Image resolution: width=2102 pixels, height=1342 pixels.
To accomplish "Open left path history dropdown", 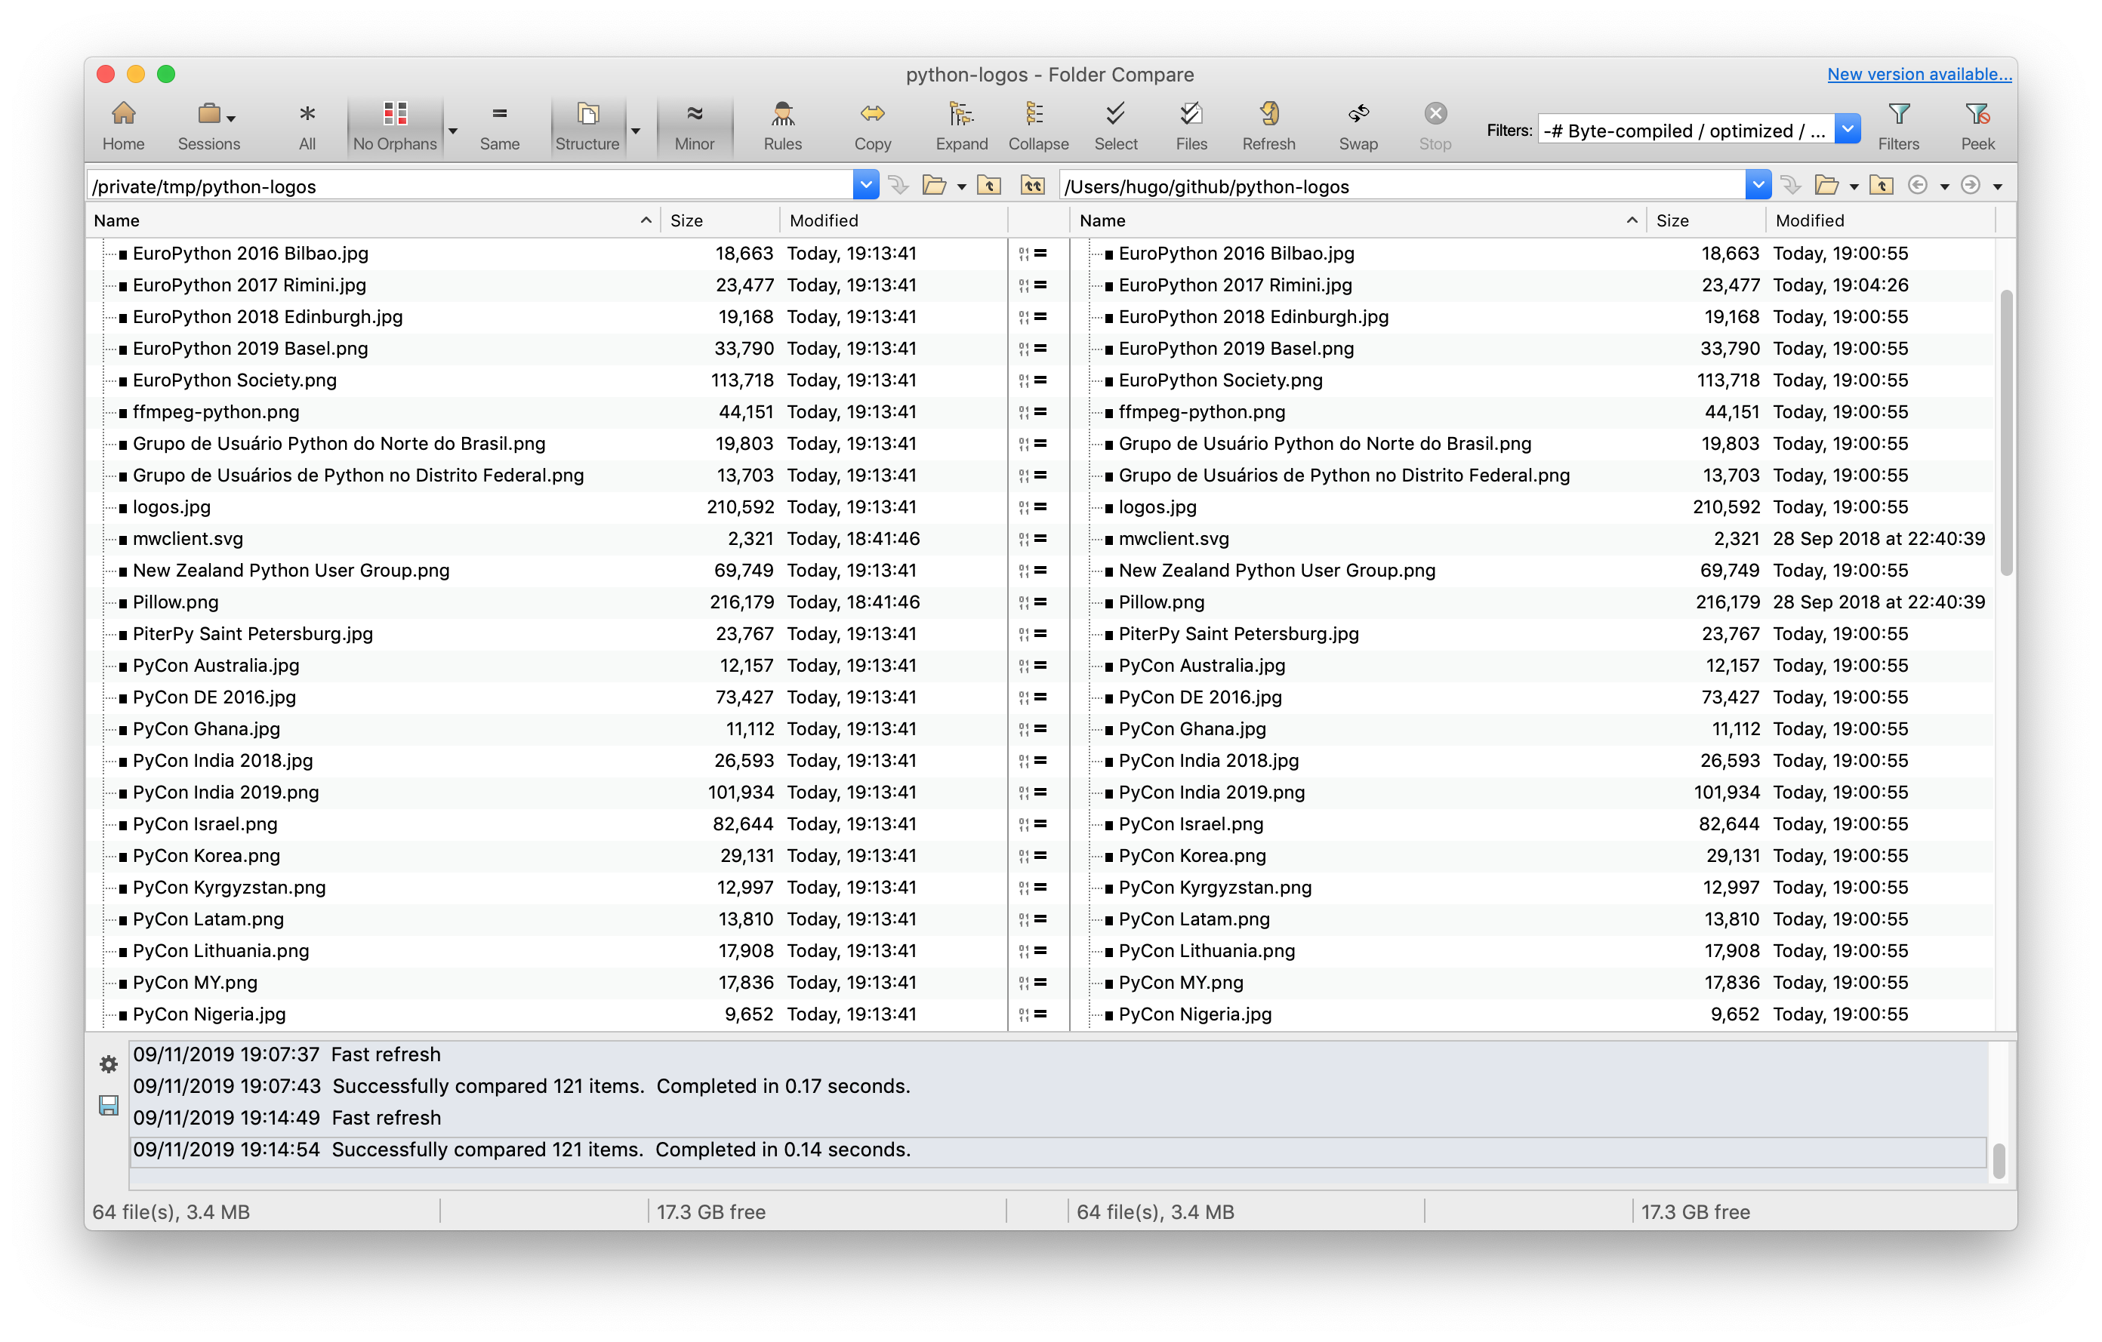I will [865, 185].
